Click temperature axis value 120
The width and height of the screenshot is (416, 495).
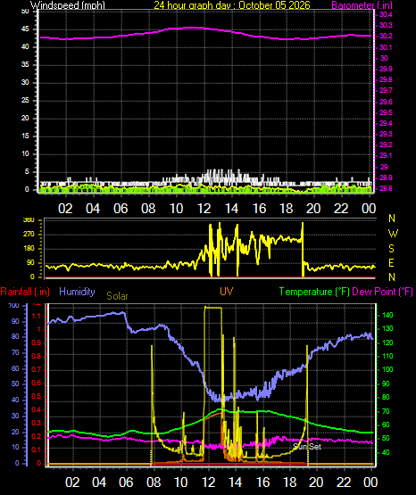click(387, 342)
